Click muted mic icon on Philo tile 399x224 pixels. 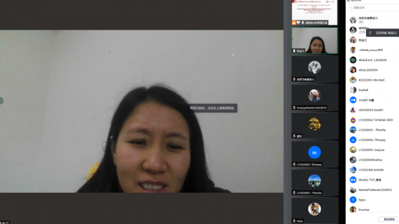[x=294, y=221]
